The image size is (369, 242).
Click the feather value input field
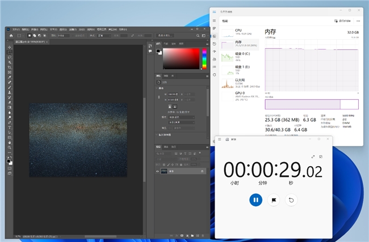coord(64,36)
